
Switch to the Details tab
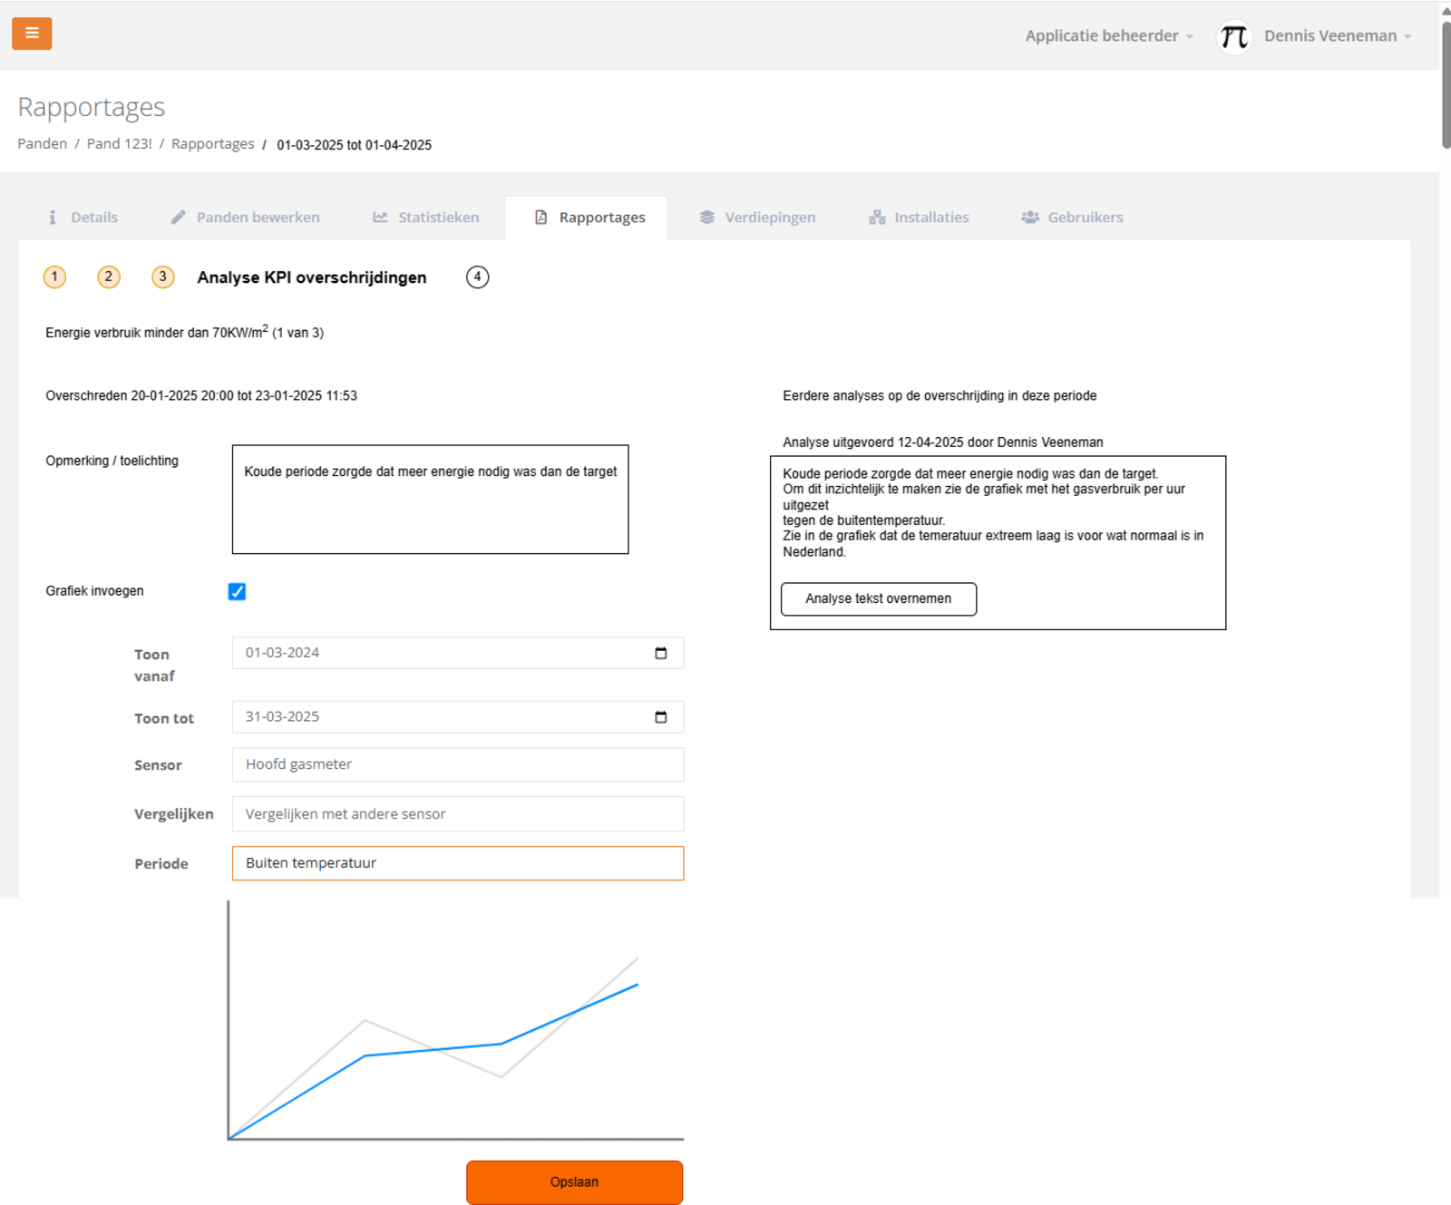click(83, 218)
